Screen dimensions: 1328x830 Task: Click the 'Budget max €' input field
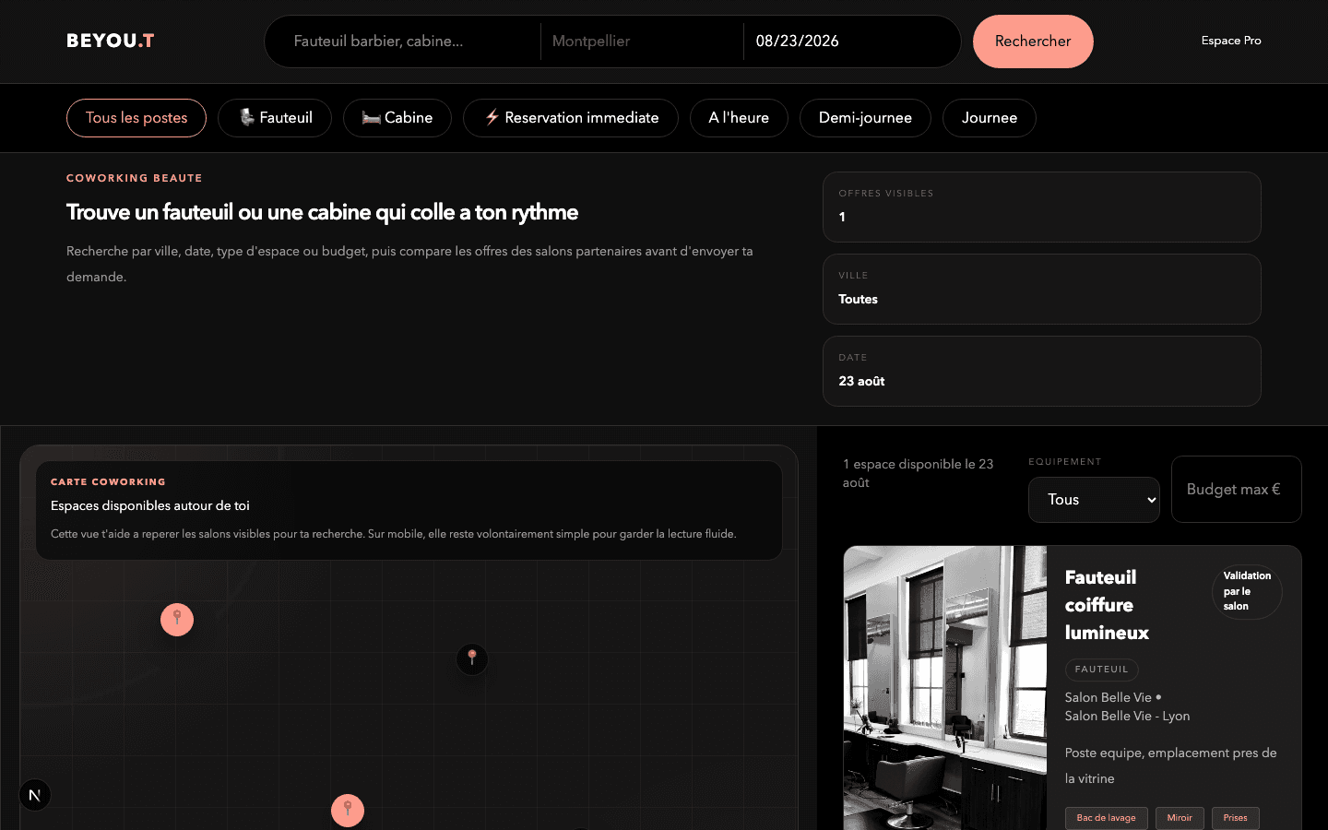coord(1236,490)
